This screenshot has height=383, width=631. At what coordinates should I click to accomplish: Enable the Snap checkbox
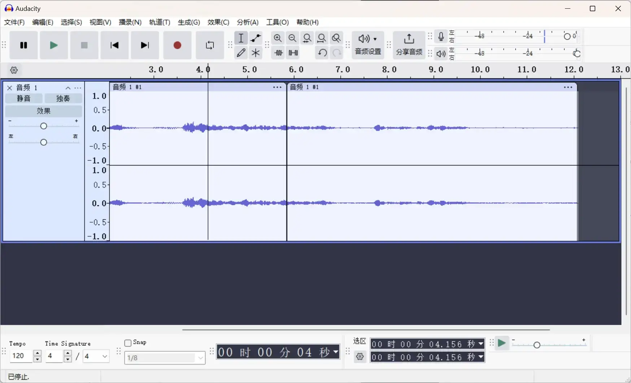pos(127,343)
